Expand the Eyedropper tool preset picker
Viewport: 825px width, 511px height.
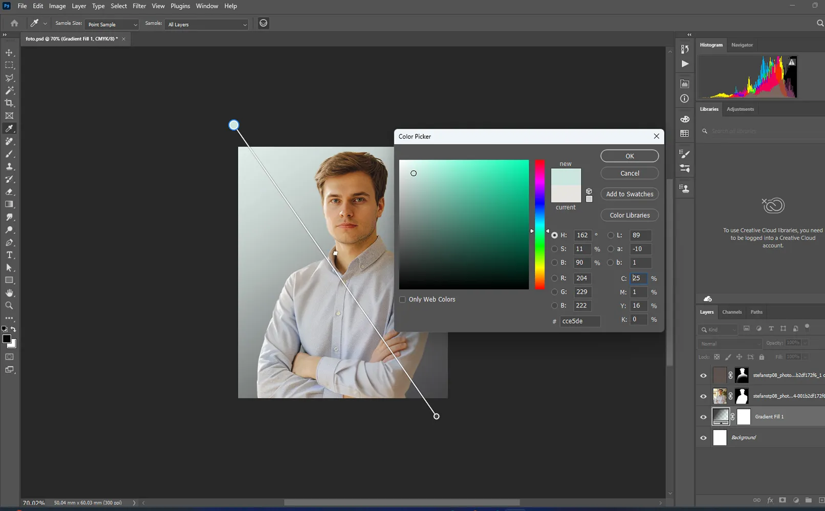pos(45,24)
